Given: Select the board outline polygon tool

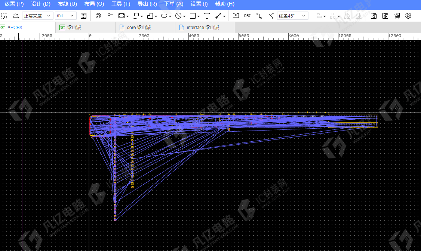Looking at the screenshot, I should coord(150,16).
